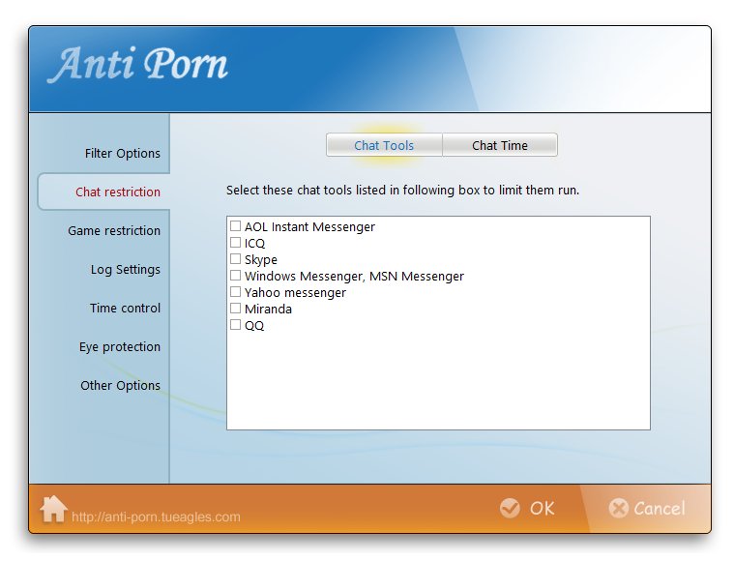734x561 pixels.
Task: Click the home icon in the footer
Action: pos(53,509)
